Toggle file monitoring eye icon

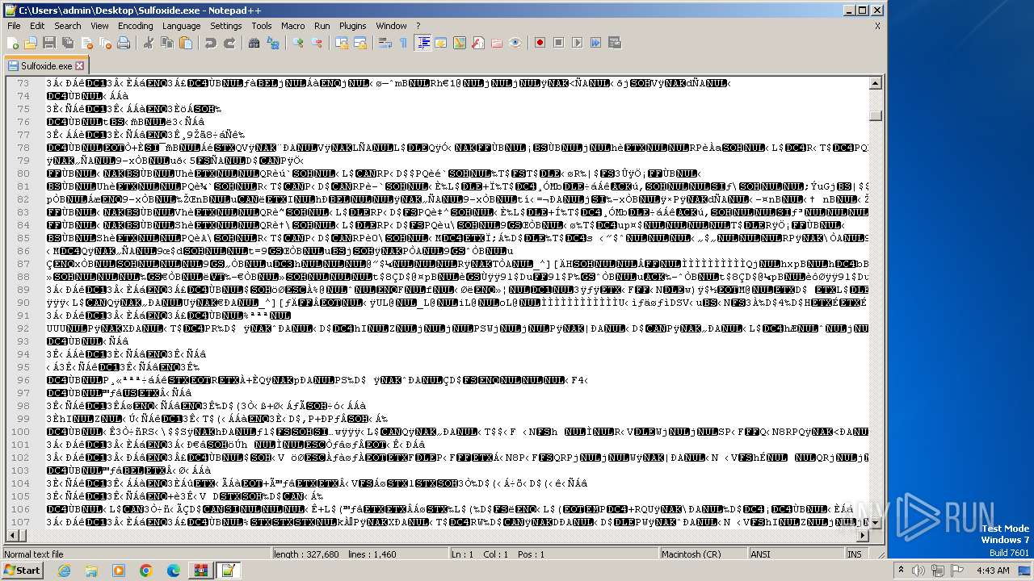coord(515,43)
